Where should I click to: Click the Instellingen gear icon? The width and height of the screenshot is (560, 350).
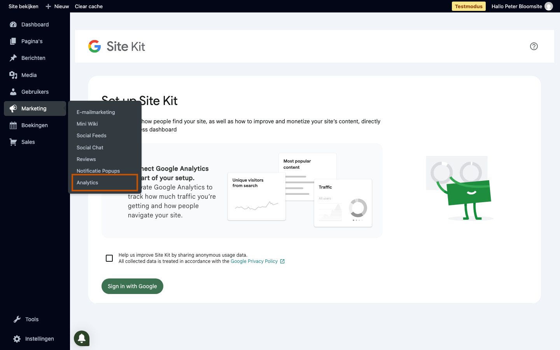click(x=17, y=339)
